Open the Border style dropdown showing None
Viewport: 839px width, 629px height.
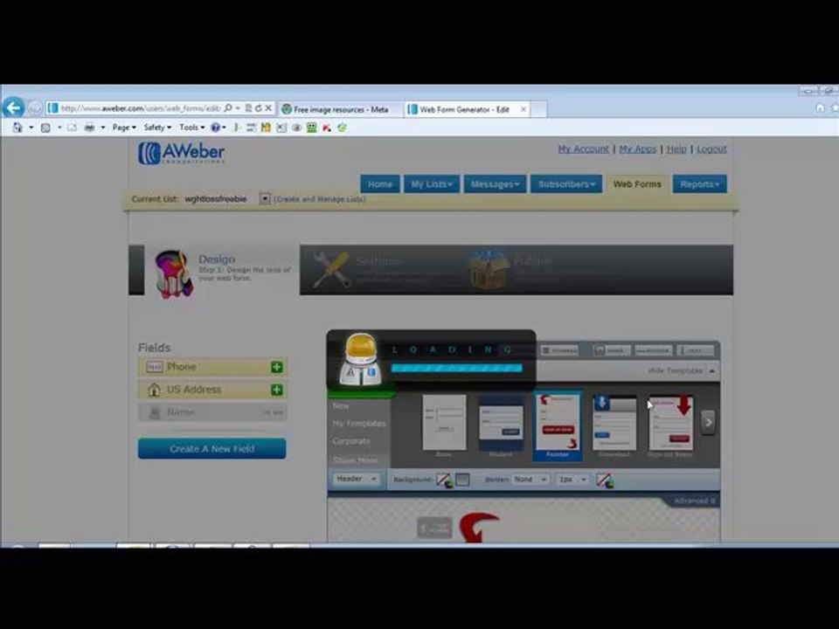click(530, 480)
